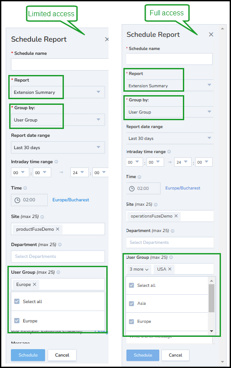This screenshot has height=368, width=231.
Task: Toggle Select all checkbox in left panel
Action: click(x=17, y=301)
